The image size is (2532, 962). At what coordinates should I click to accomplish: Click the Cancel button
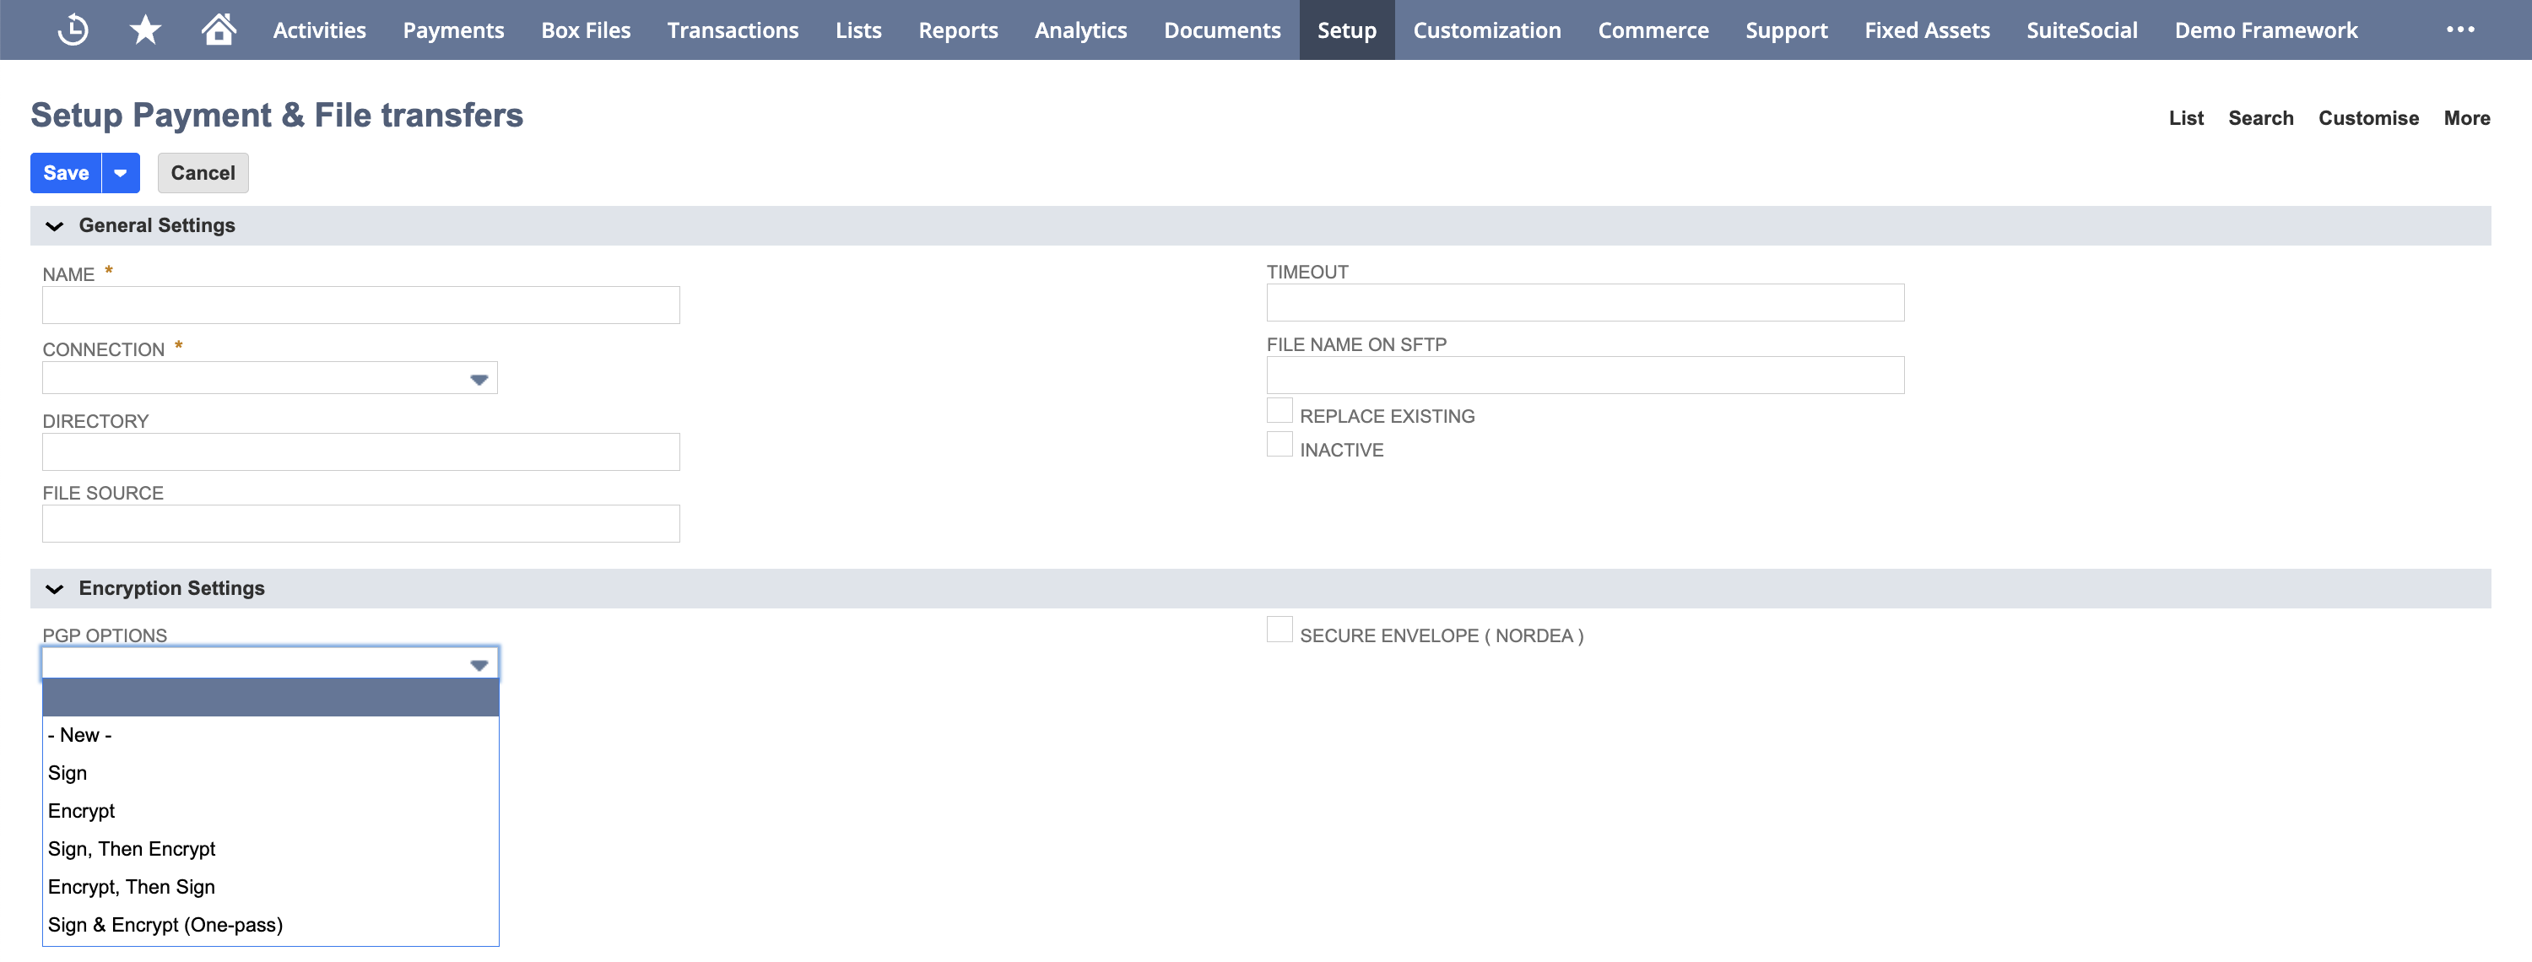point(203,173)
